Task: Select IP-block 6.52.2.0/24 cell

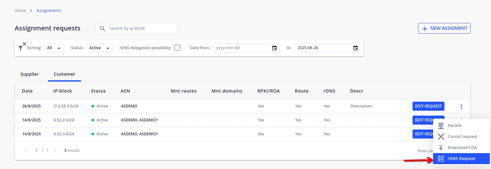Action: pos(64,120)
